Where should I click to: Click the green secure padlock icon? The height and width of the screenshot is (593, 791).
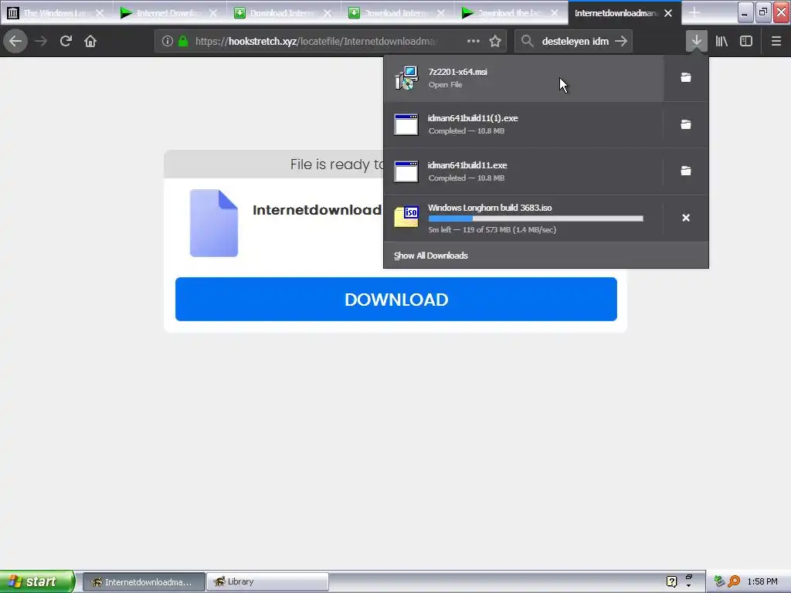183,42
